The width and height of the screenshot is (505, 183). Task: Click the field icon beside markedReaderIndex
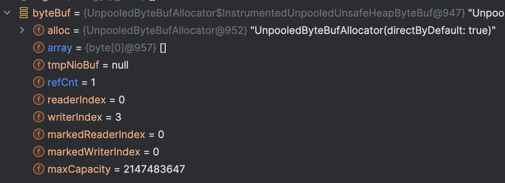pyautogui.click(x=39, y=134)
